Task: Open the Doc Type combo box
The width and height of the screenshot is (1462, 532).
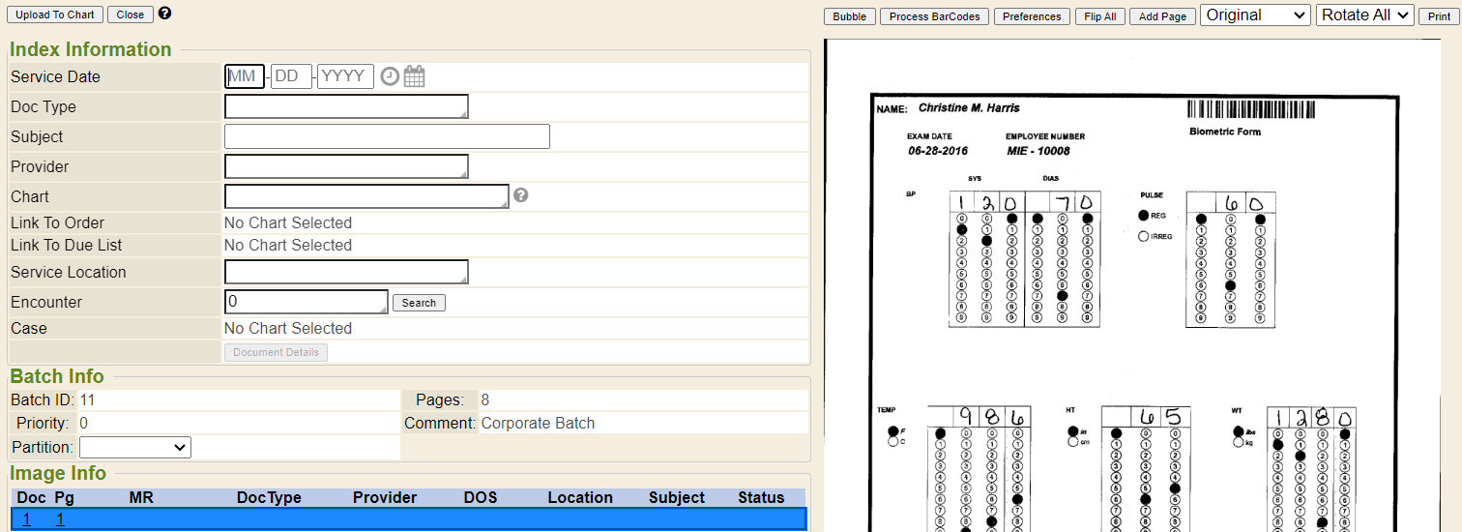Action: pyautogui.click(x=346, y=106)
